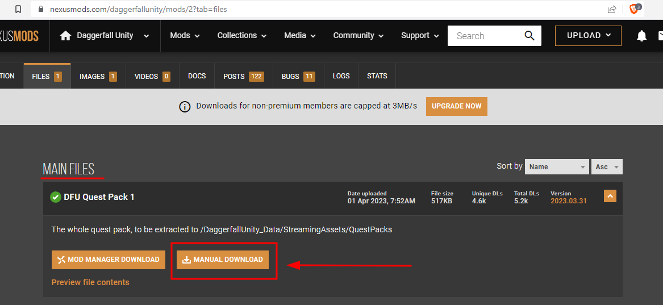Open the Brave Shields icon
663x305 pixels.
[x=635, y=9]
